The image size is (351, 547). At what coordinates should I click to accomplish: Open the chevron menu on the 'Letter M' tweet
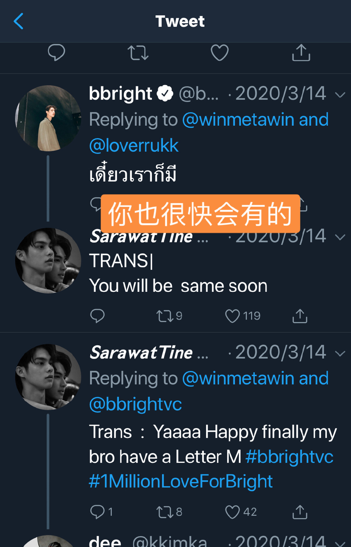coord(340,353)
